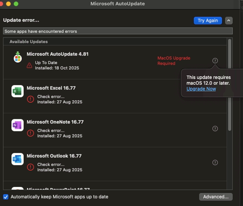
Task: Click the warning triangle under AutoUpdate 4.81
Action: [29, 65]
